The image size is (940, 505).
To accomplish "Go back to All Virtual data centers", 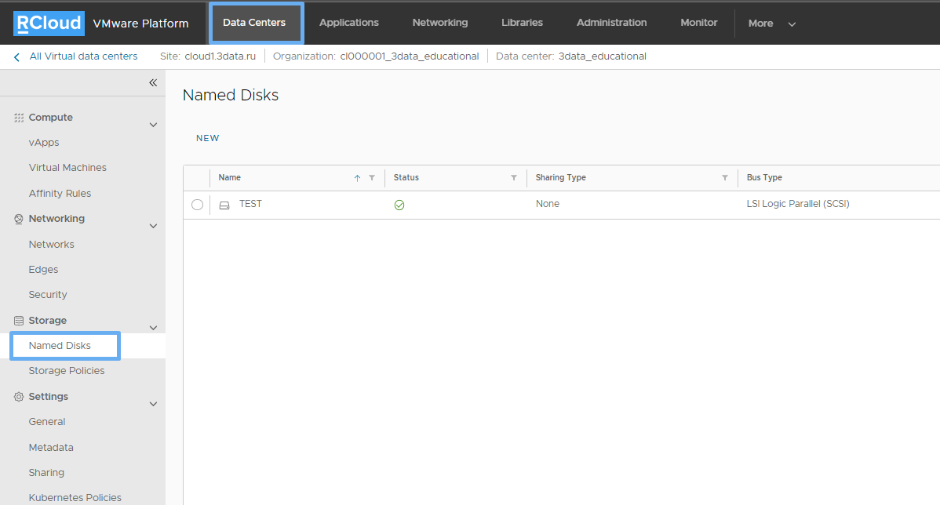I will (x=83, y=56).
